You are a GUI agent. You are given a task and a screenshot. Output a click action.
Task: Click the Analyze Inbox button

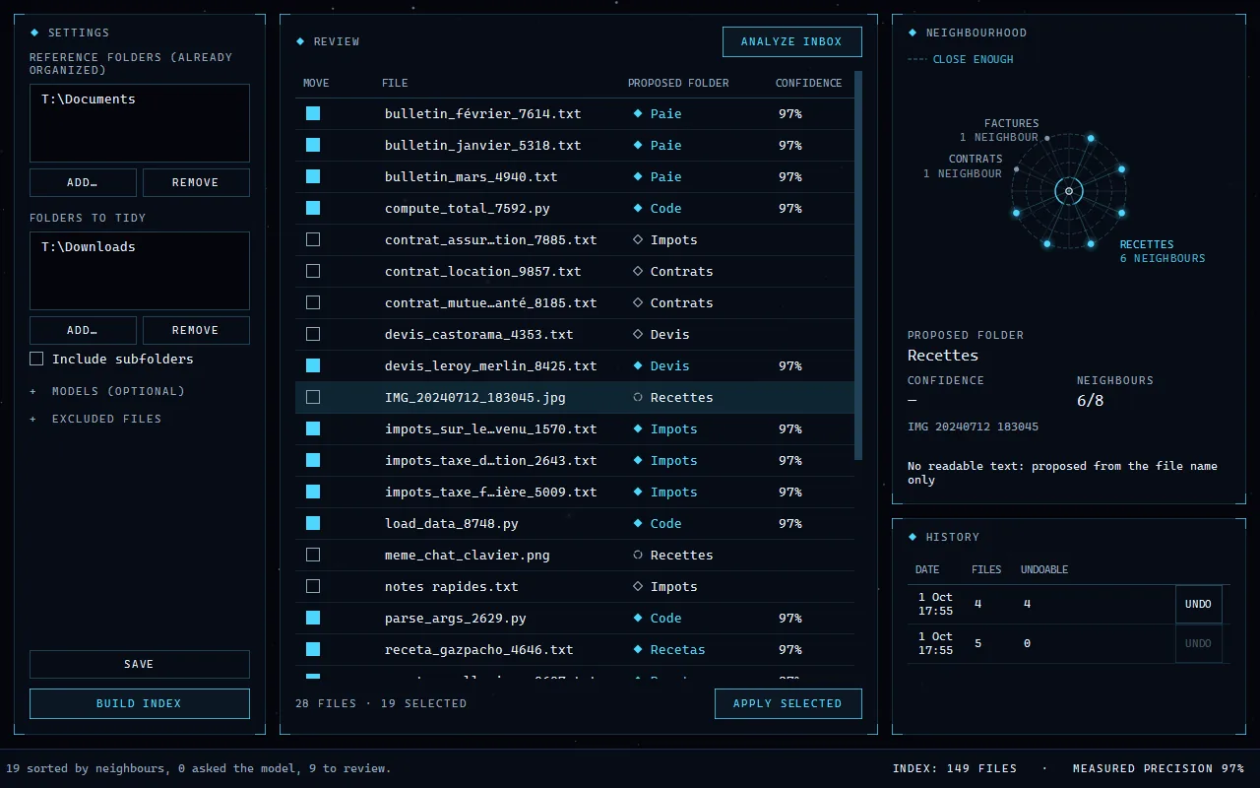[791, 41]
